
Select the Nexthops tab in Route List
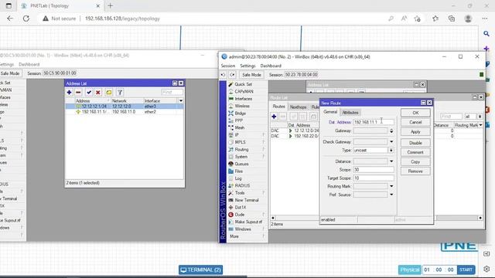[298, 107]
